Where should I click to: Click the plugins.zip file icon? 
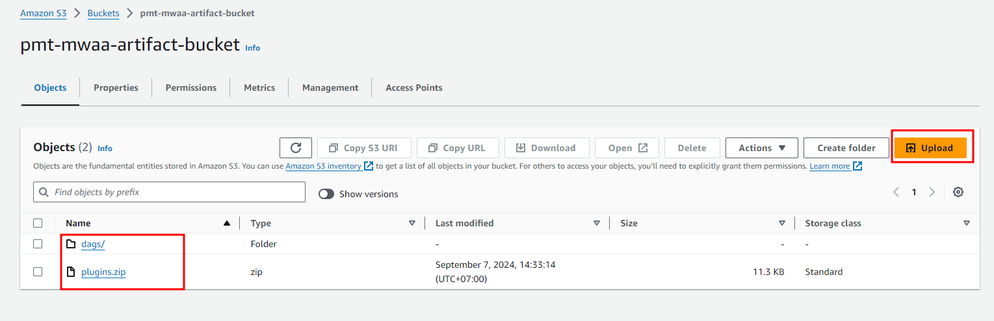pos(72,272)
